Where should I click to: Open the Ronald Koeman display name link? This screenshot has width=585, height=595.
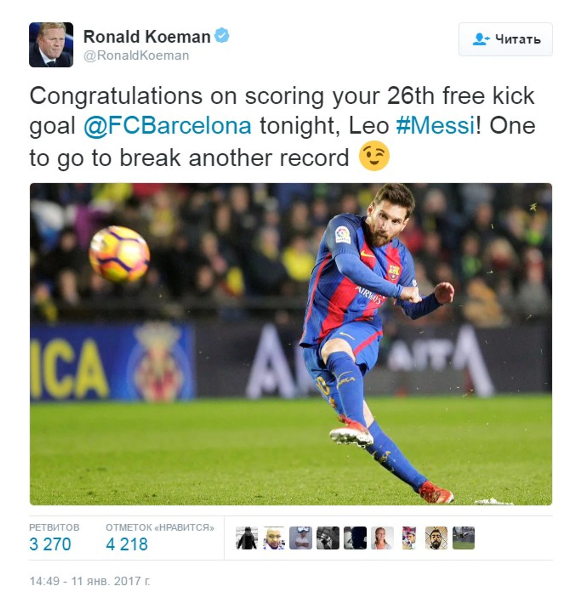[x=147, y=36]
